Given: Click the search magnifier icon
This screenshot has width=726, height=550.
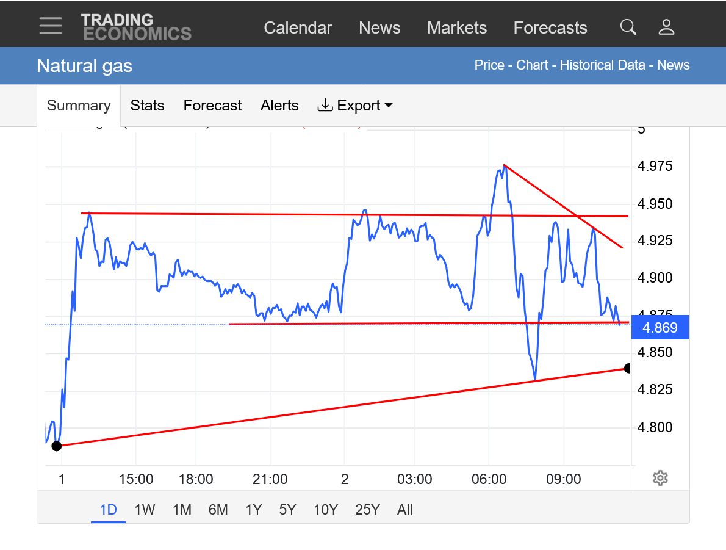Looking at the screenshot, I should pos(628,27).
